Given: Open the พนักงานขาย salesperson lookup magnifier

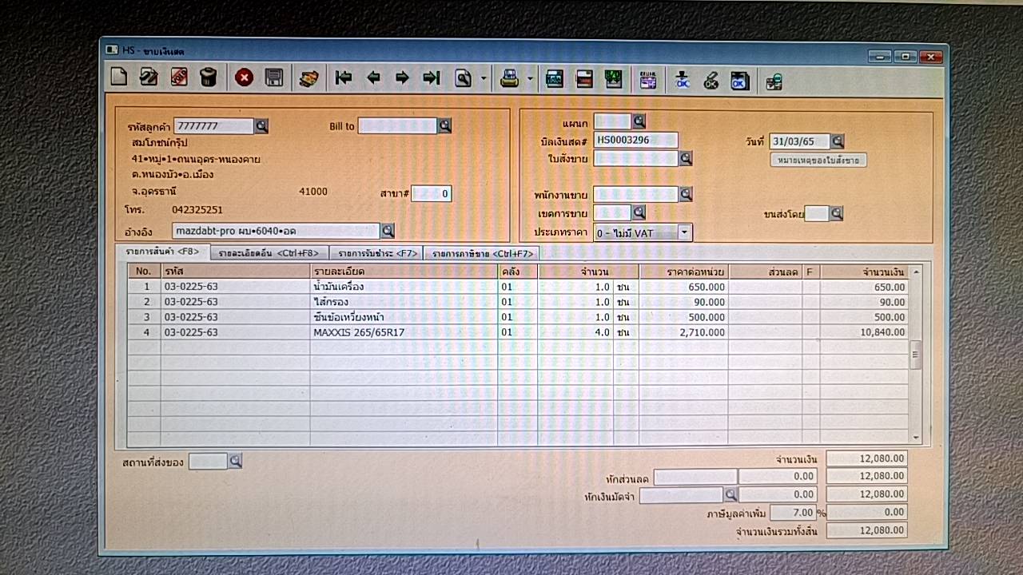Looking at the screenshot, I should click(685, 194).
